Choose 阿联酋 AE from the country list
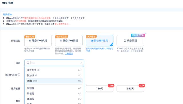This screenshot has height=104, width=183. (x=54, y=88)
